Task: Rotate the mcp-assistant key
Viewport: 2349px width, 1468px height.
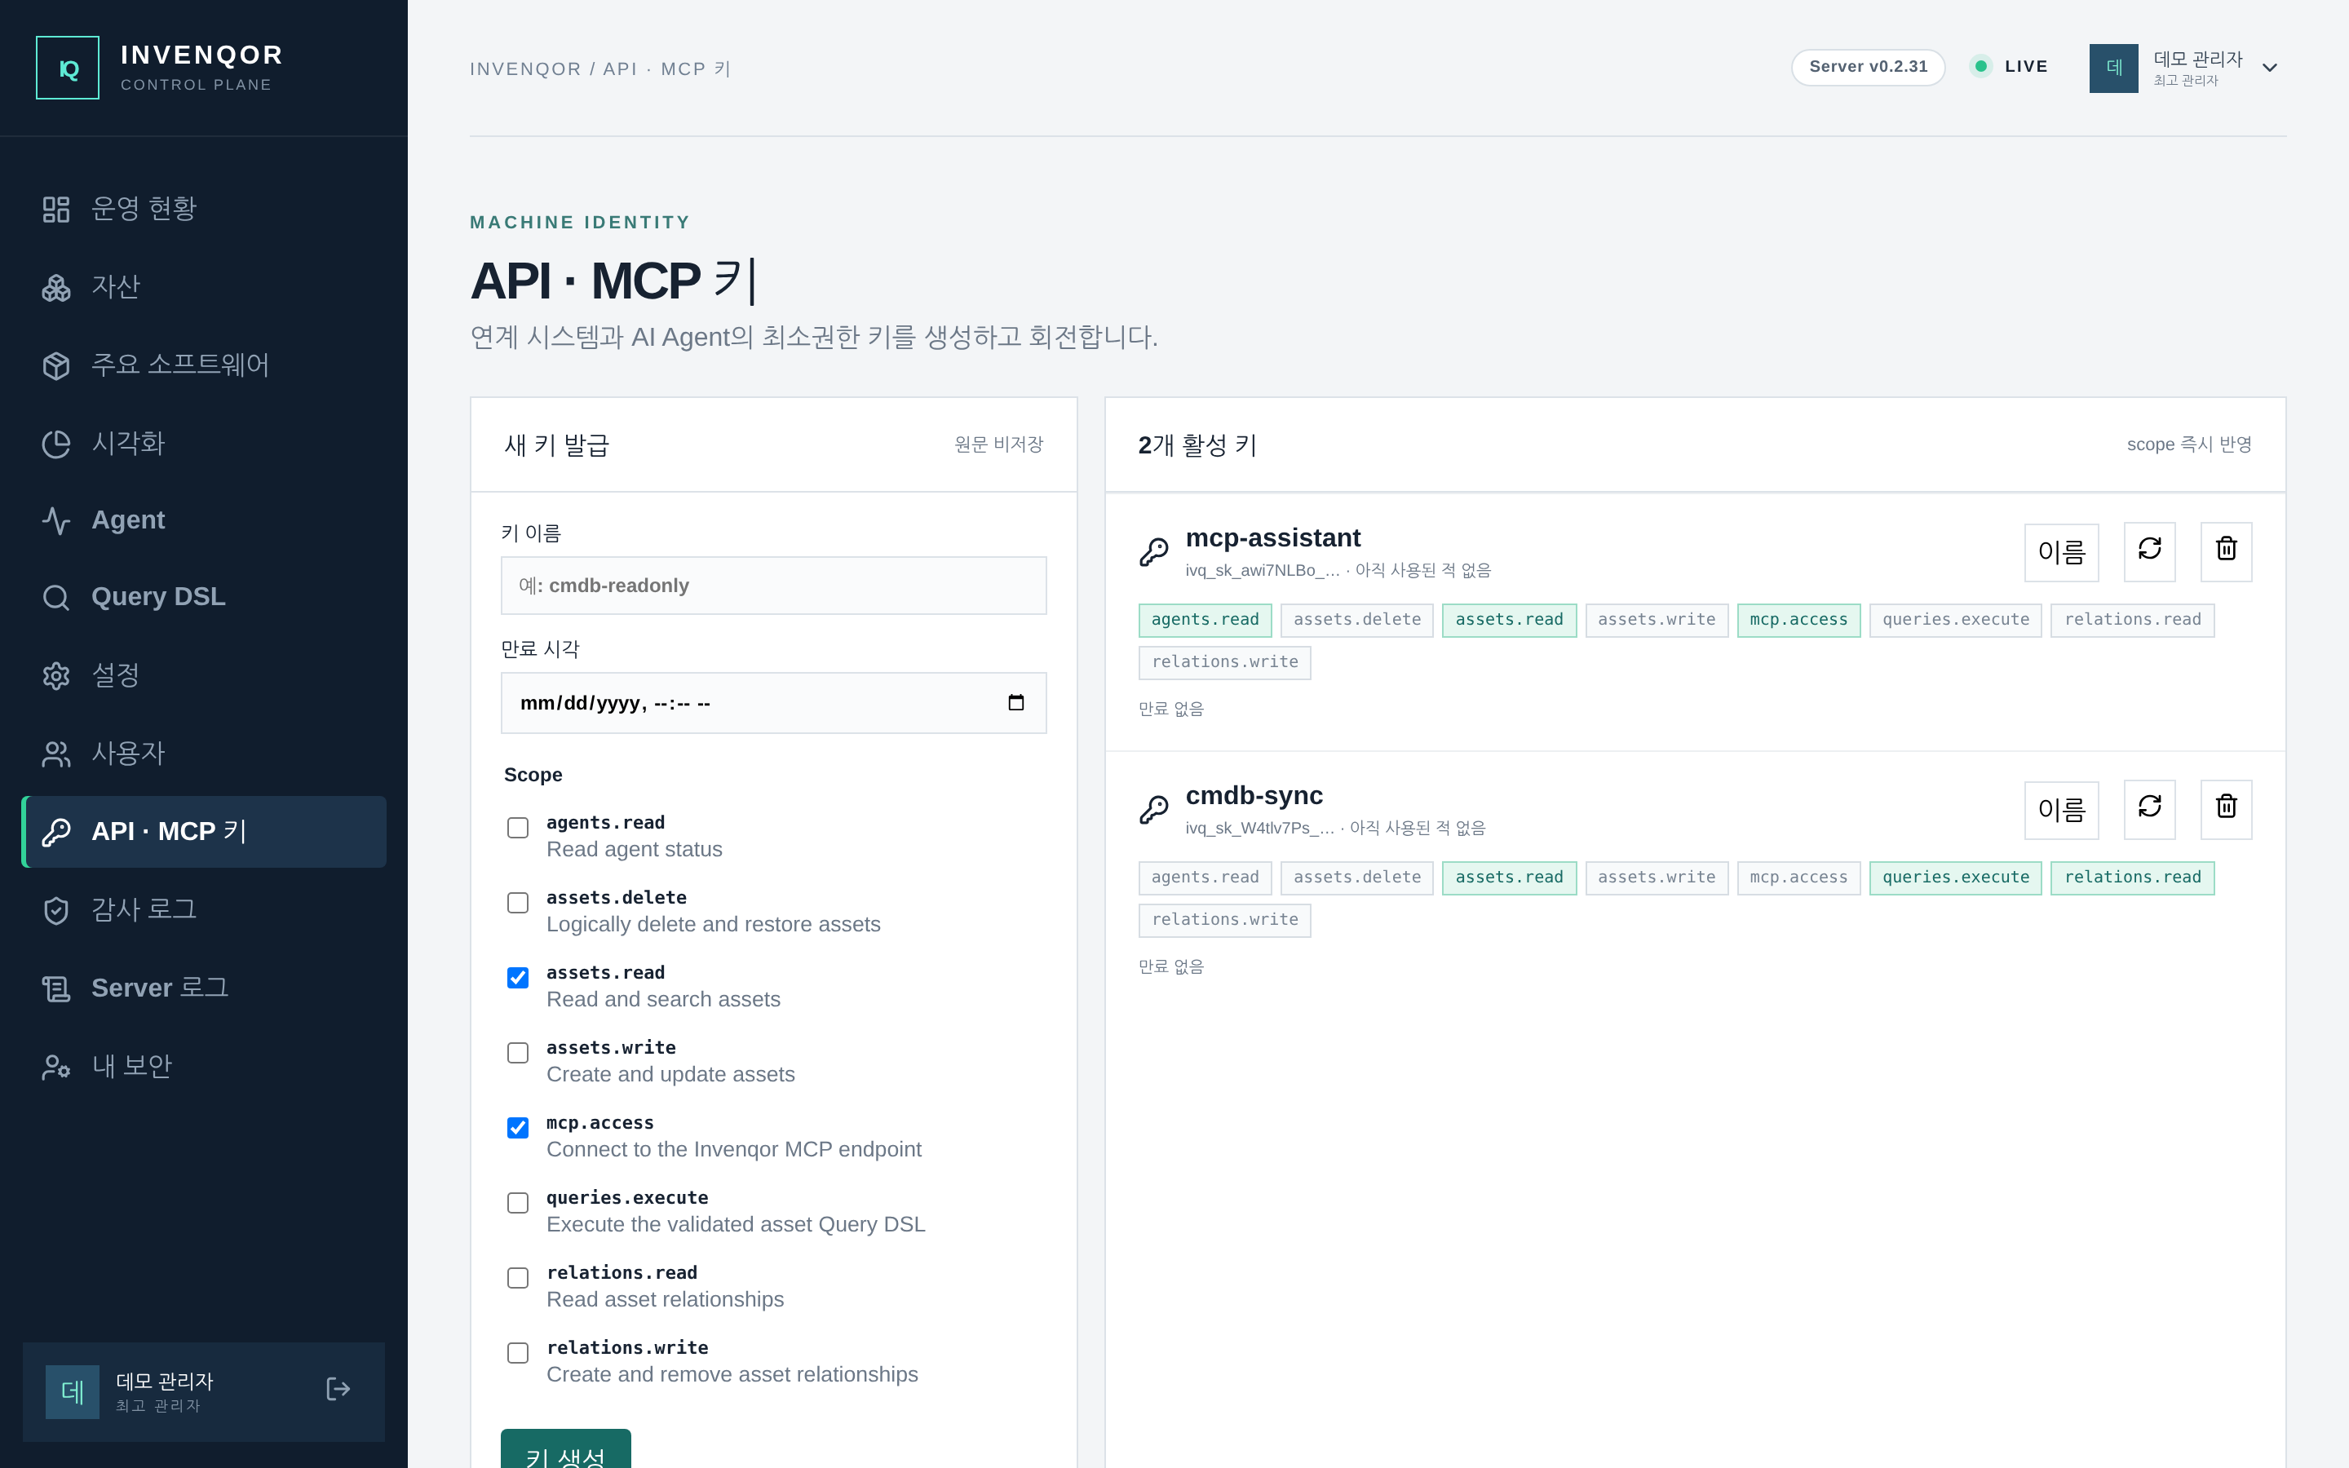Action: click(x=2149, y=551)
